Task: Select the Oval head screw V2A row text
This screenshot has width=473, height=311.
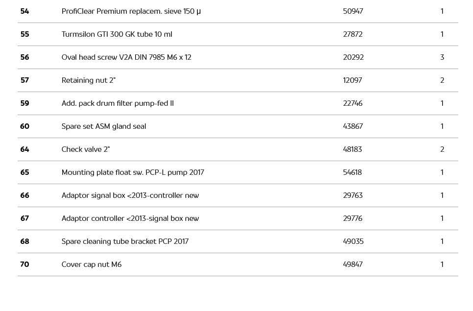Action: 126,57
